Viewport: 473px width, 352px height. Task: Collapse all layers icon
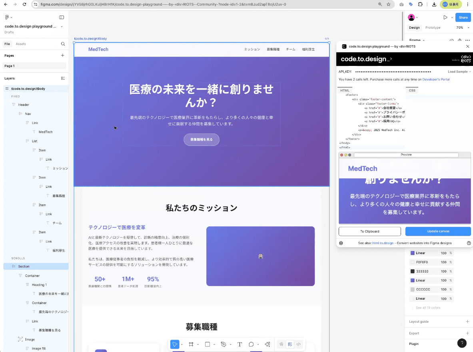coord(62,78)
